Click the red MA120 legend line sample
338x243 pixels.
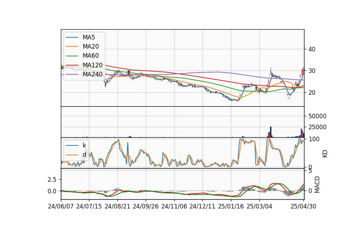[72, 65]
